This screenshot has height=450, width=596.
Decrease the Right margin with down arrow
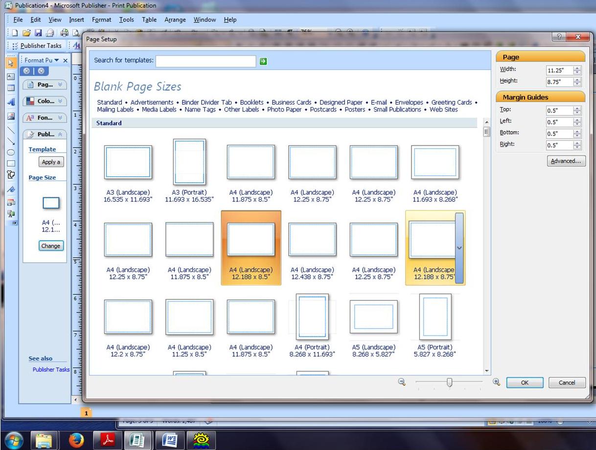click(x=577, y=147)
